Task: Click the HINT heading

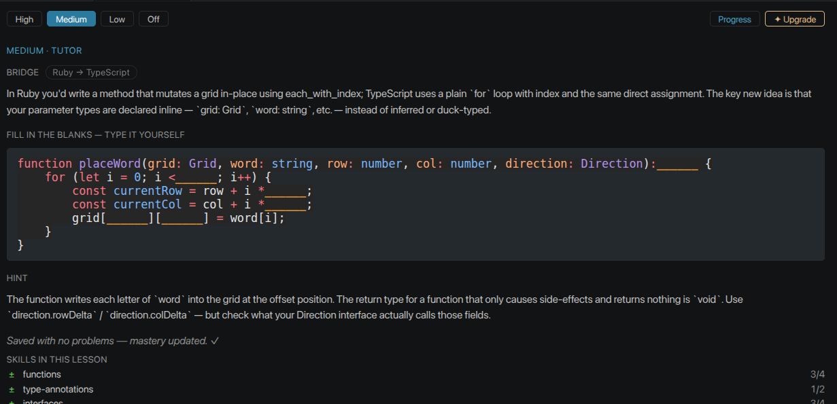Action: [17, 278]
